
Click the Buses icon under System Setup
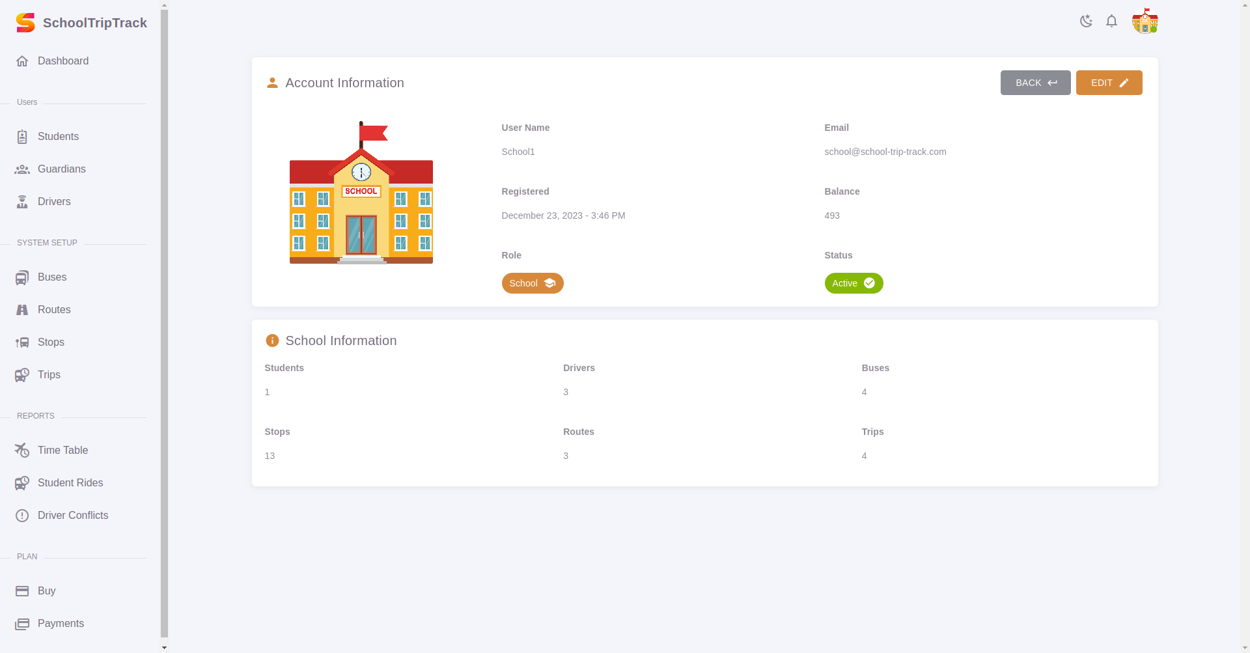click(x=23, y=277)
